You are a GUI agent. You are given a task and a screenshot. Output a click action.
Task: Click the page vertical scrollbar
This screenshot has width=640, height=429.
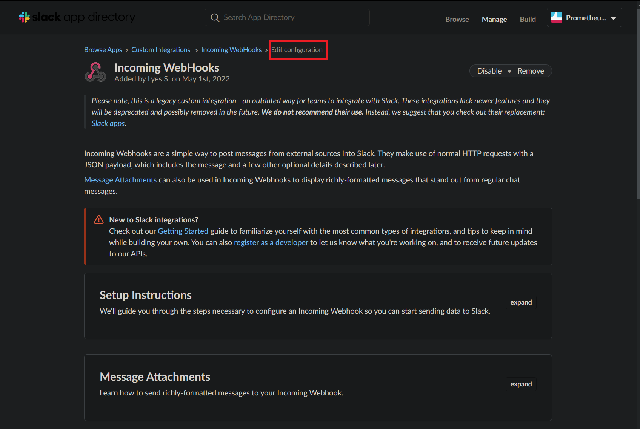coord(638,104)
